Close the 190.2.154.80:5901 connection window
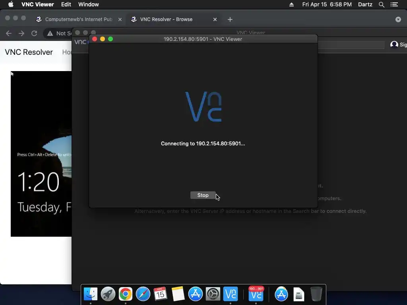This screenshot has width=407, height=305. (95, 39)
